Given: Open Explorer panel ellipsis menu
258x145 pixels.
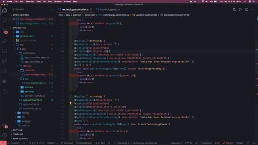Looking at the screenshot, I should (x=51, y=9).
